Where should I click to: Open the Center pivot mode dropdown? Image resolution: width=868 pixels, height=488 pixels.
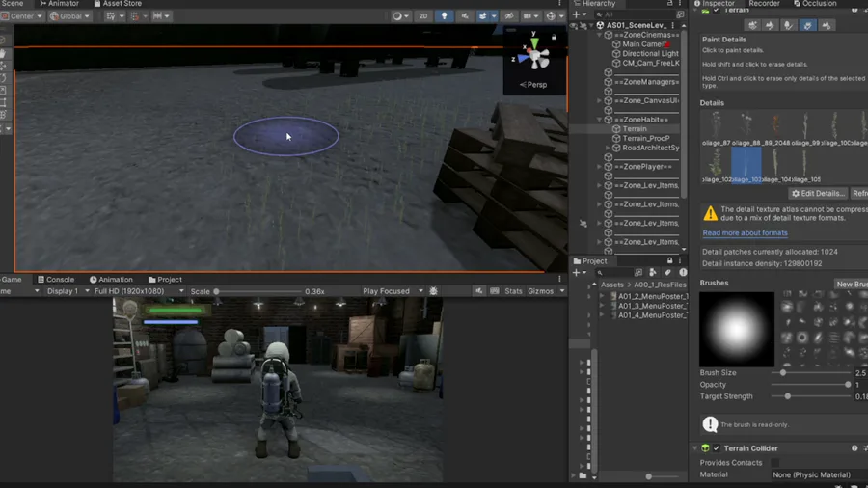coord(22,16)
